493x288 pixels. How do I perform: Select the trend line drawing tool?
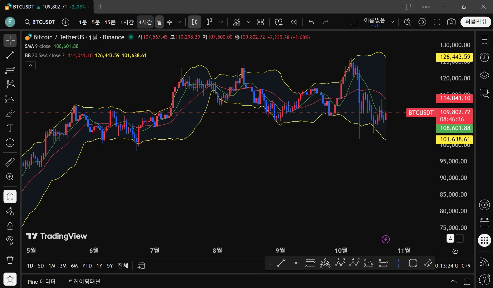(x=10, y=55)
